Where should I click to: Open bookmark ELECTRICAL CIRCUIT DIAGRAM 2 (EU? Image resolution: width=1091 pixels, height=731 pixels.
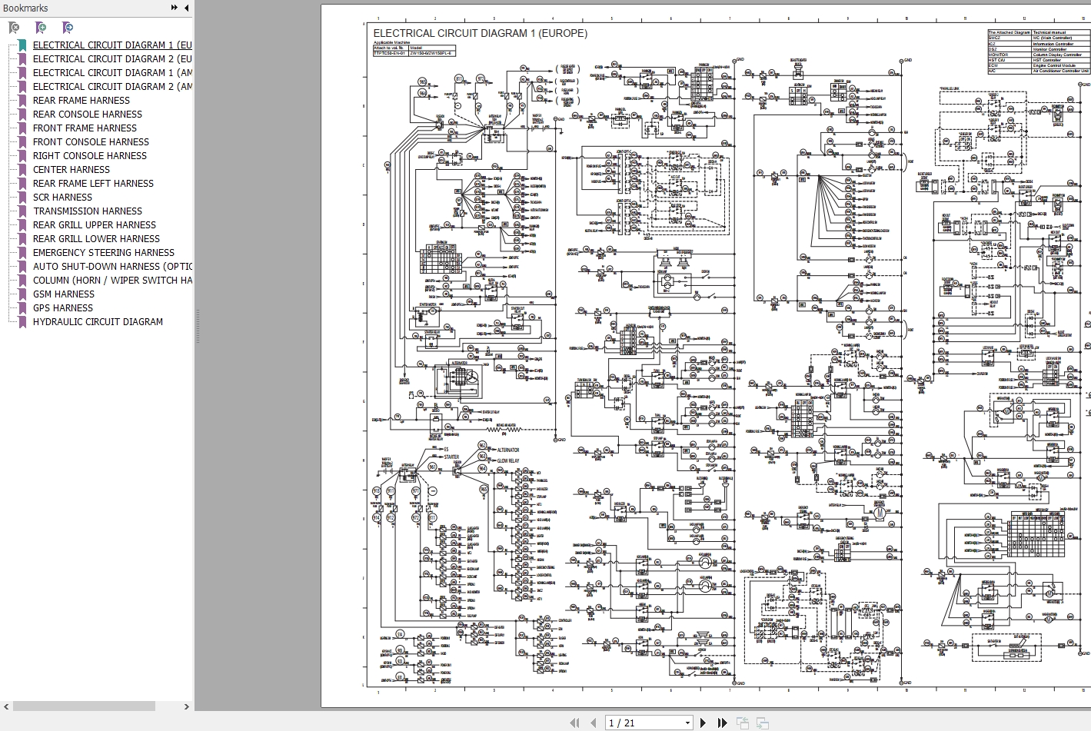point(112,59)
